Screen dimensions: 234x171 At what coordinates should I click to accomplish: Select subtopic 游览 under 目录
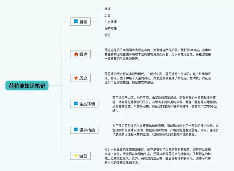[107, 35]
